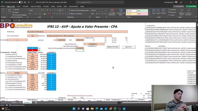
Task: Click the Percent Style icon
Action: [97, 14]
